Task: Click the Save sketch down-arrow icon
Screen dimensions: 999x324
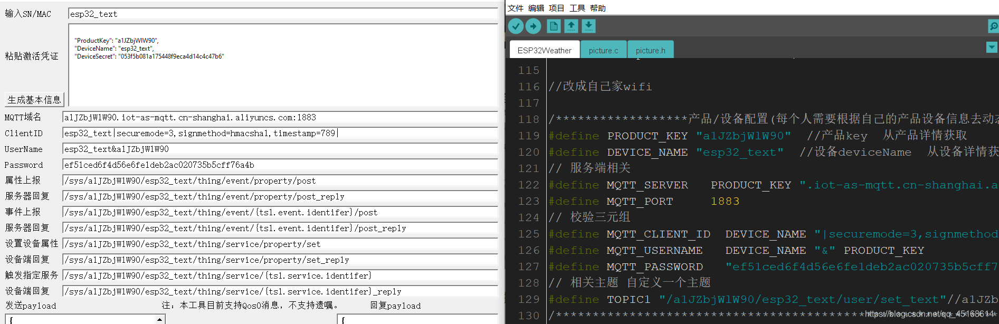Action: pos(588,26)
